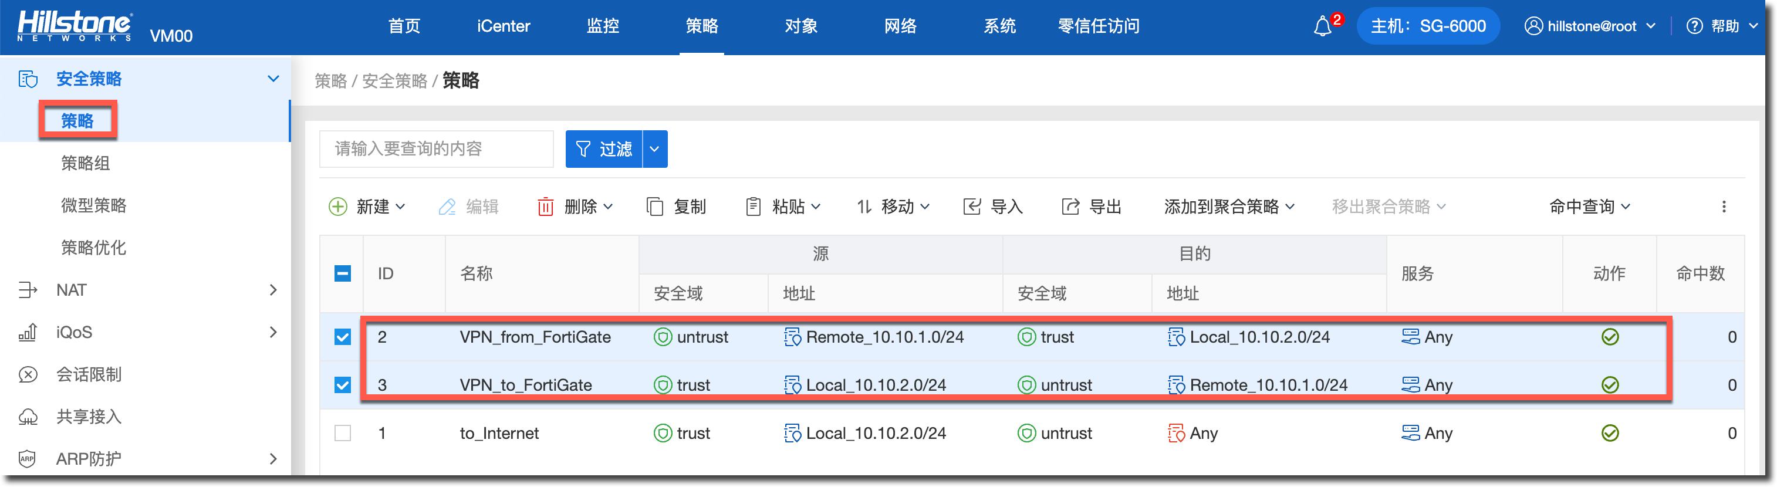Open the iCenter top menu
Viewport: 1777px width, 487px height.
(x=504, y=26)
